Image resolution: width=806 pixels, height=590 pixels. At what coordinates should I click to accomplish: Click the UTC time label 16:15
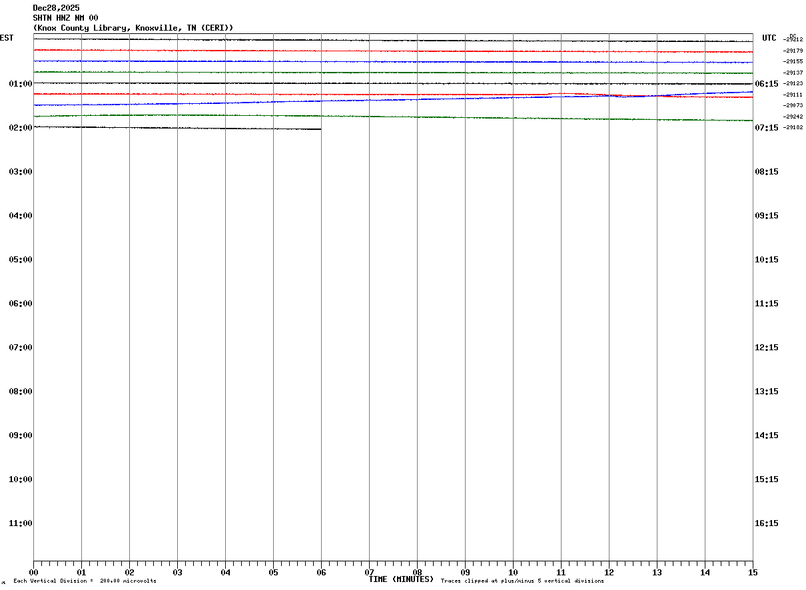[x=767, y=523]
